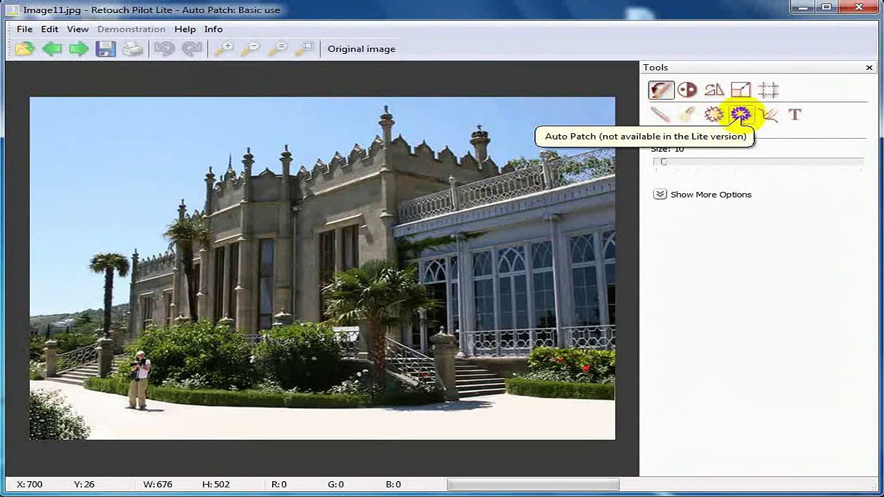Open the Demonstration menu
This screenshot has width=884, height=497.
pyautogui.click(x=131, y=29)
